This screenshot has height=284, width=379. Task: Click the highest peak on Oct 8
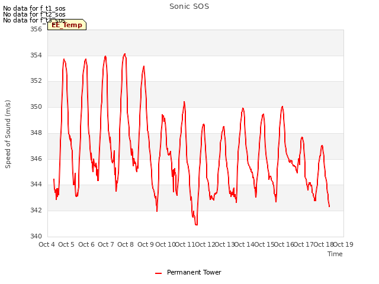pyautogui.click(x=125, y=54)
